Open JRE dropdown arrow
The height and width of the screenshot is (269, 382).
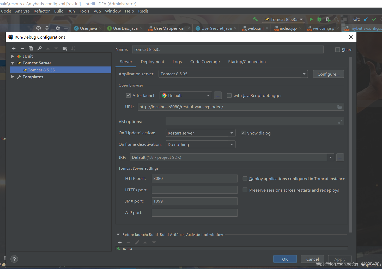pyautogui.click(x=331, y=157)
